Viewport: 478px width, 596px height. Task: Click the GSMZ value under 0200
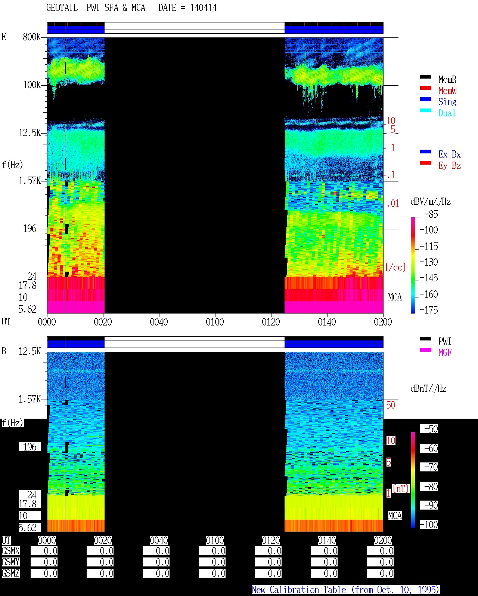[x=380, y=574]
